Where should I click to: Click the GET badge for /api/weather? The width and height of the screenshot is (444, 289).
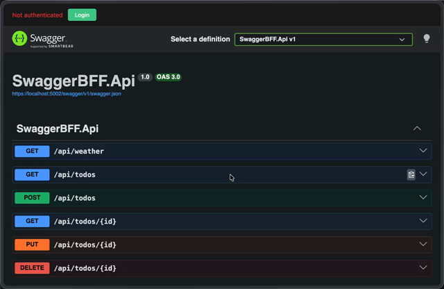[32, 151]
